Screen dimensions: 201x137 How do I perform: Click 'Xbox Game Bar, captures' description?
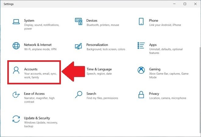(x=169, y=76)
